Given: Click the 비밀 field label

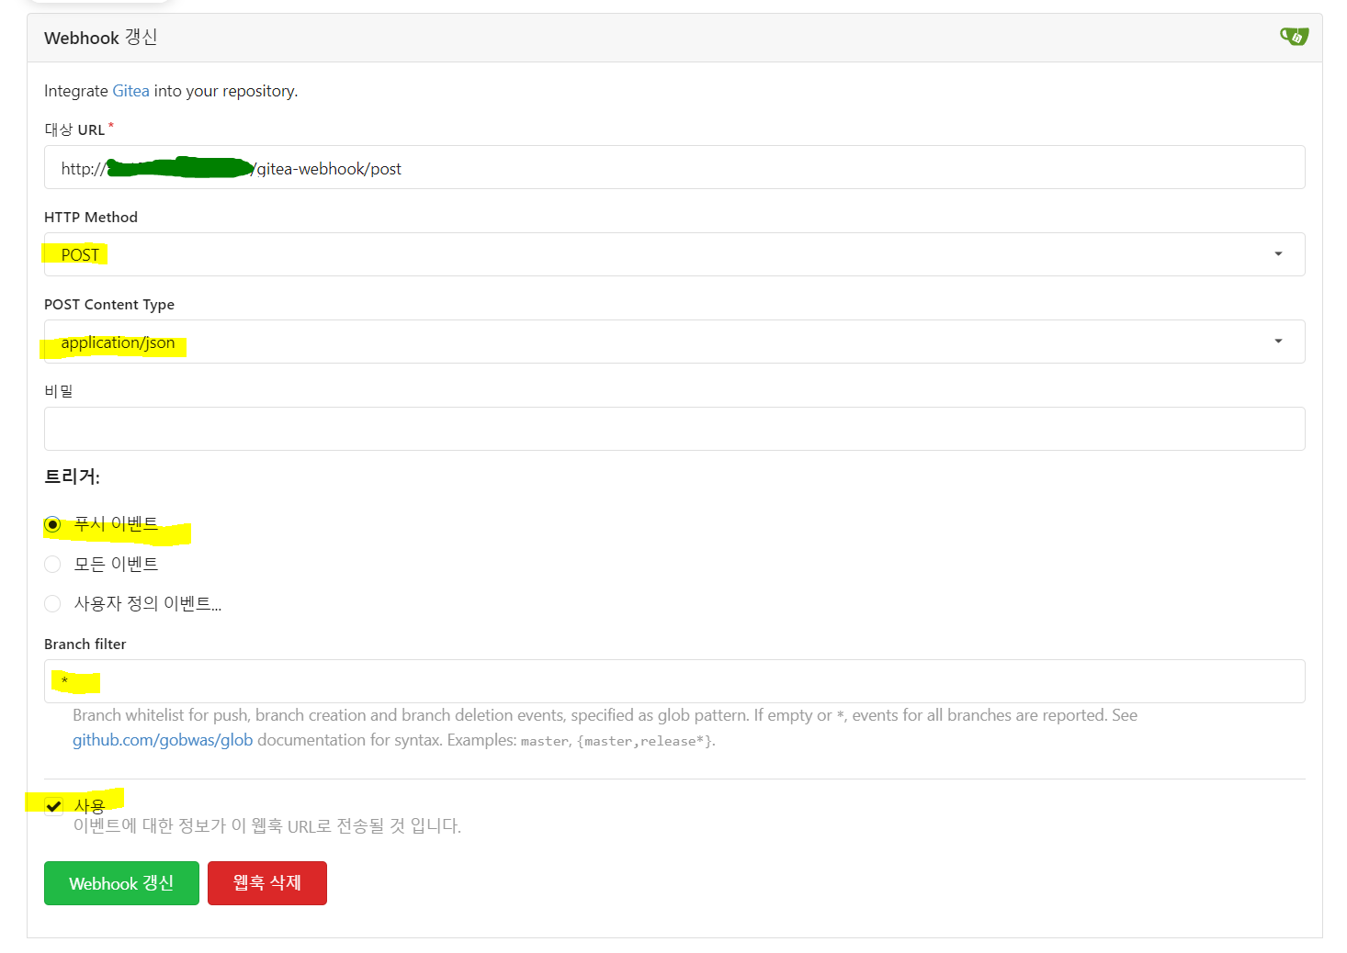Looking at the screenshot, I should point(59,391).
